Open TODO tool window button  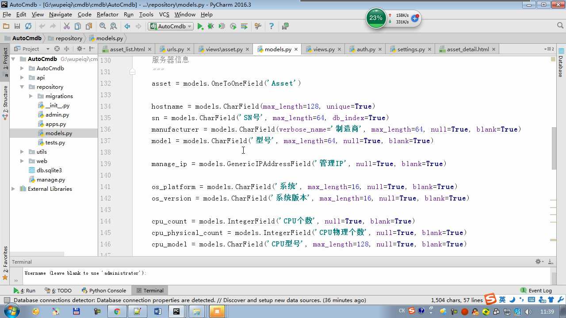[x=58, y=290]
